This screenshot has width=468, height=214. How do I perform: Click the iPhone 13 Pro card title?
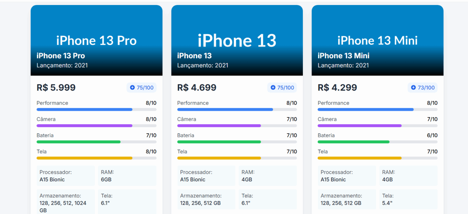61,56
